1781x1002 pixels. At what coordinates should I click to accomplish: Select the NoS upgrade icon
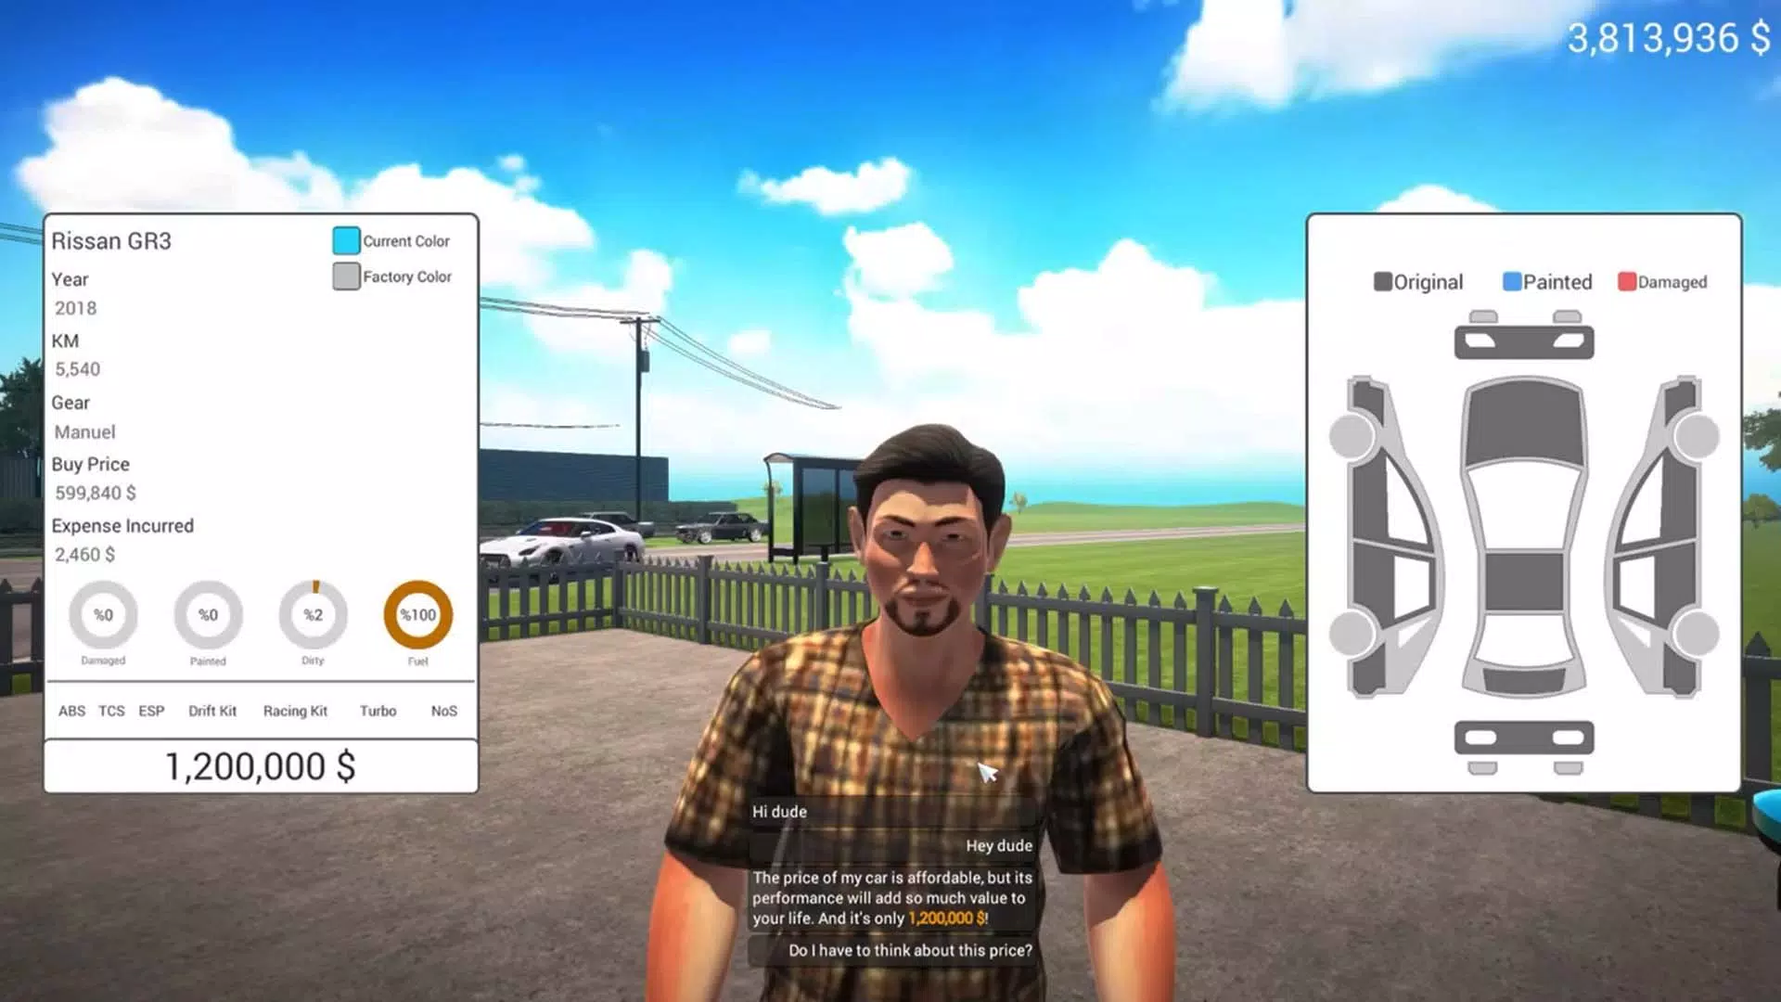[442, 711]
